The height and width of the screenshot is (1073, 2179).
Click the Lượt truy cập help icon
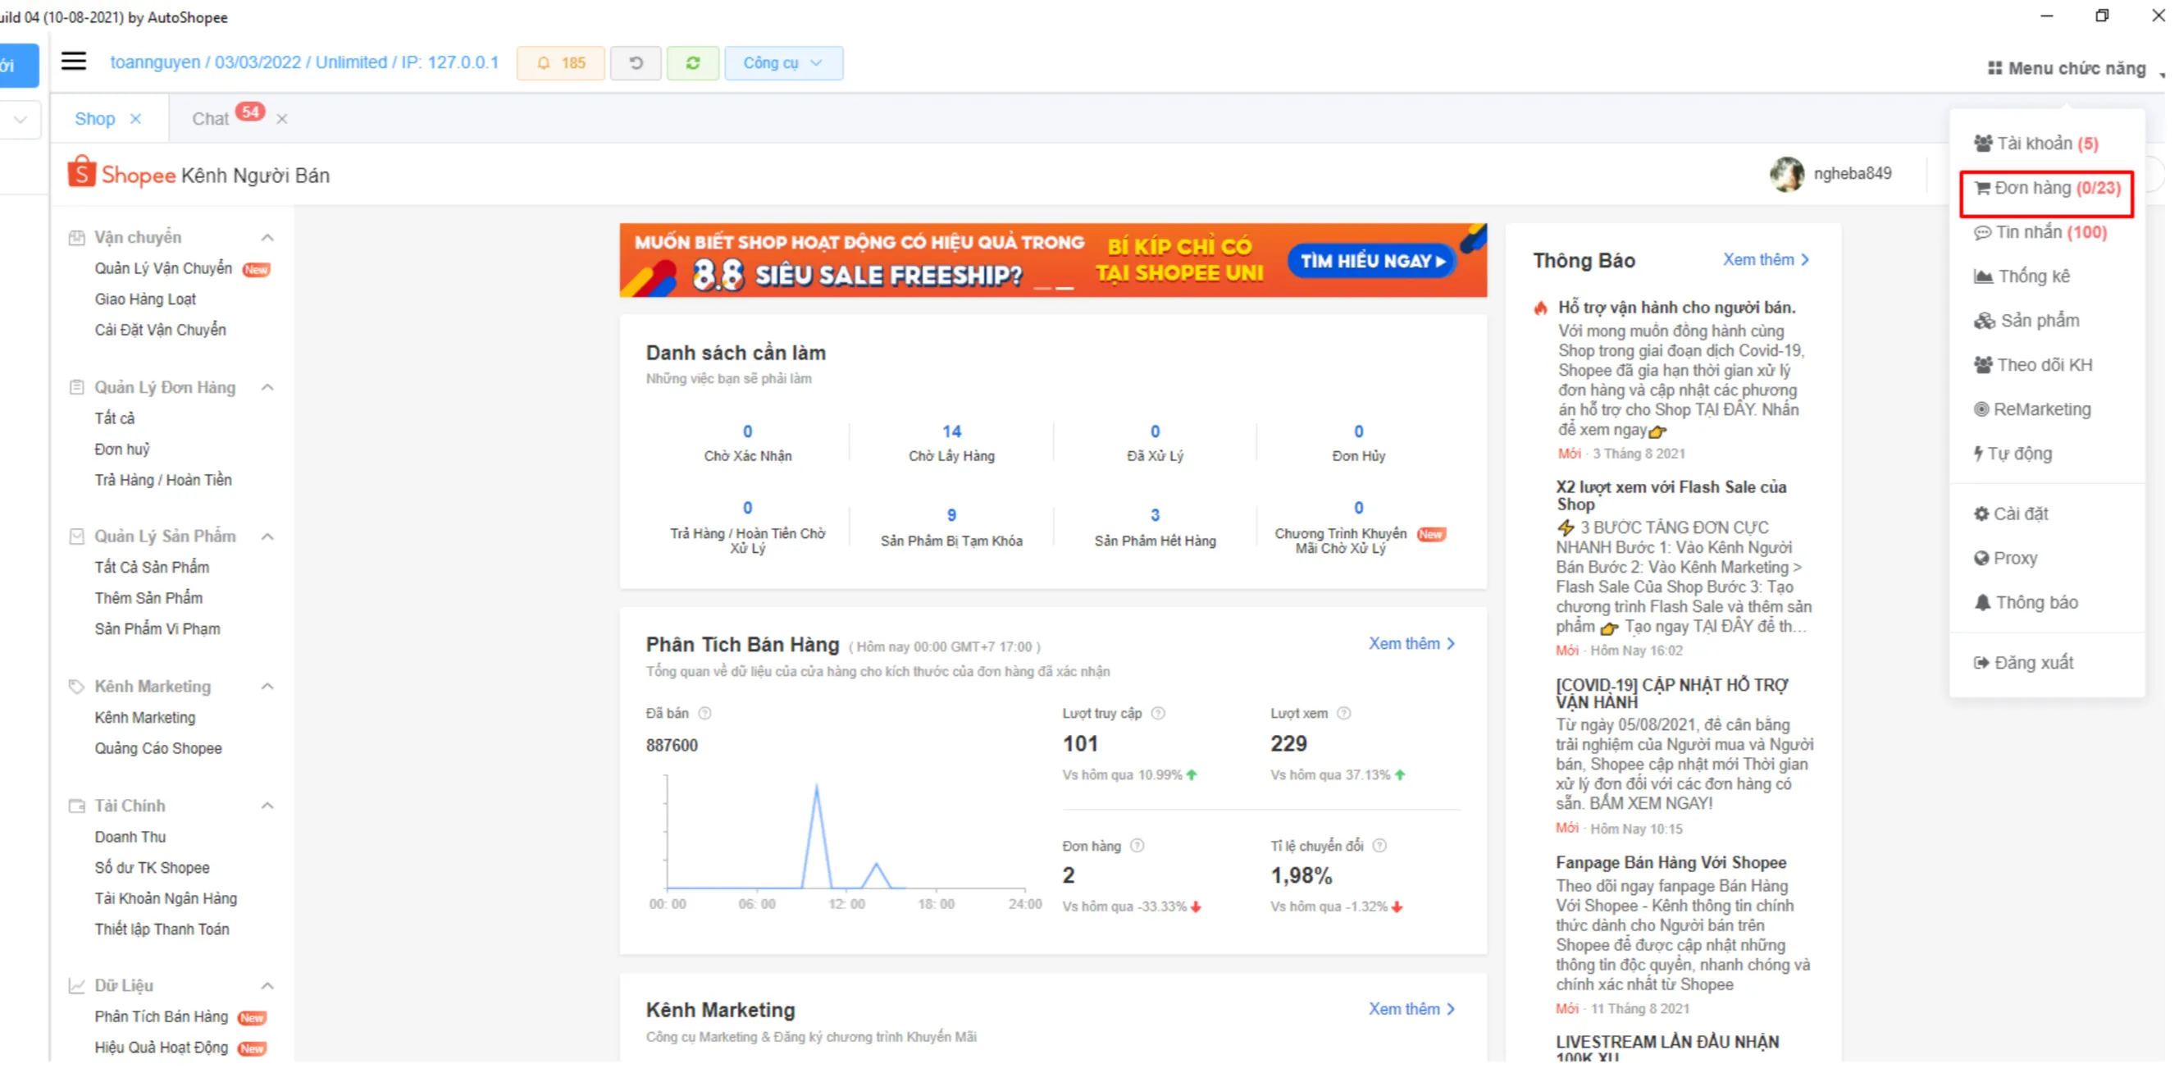(x=1158, y=714)
